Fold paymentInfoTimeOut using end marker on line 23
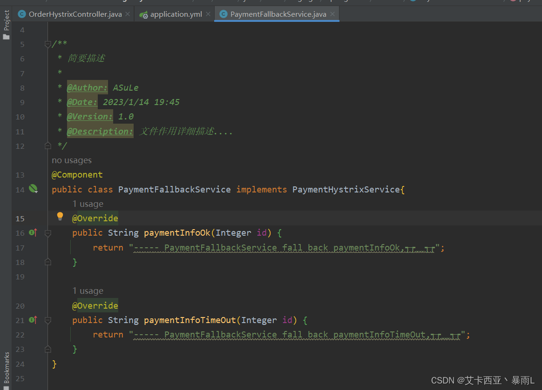The image size is (542, 390). [x=48, y=349]
